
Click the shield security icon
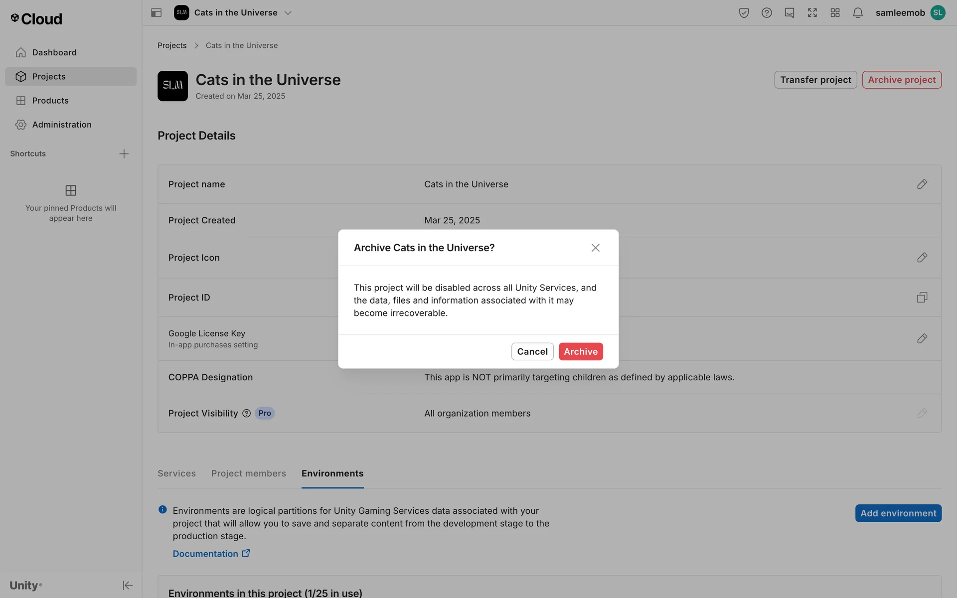tap(744, 13)
